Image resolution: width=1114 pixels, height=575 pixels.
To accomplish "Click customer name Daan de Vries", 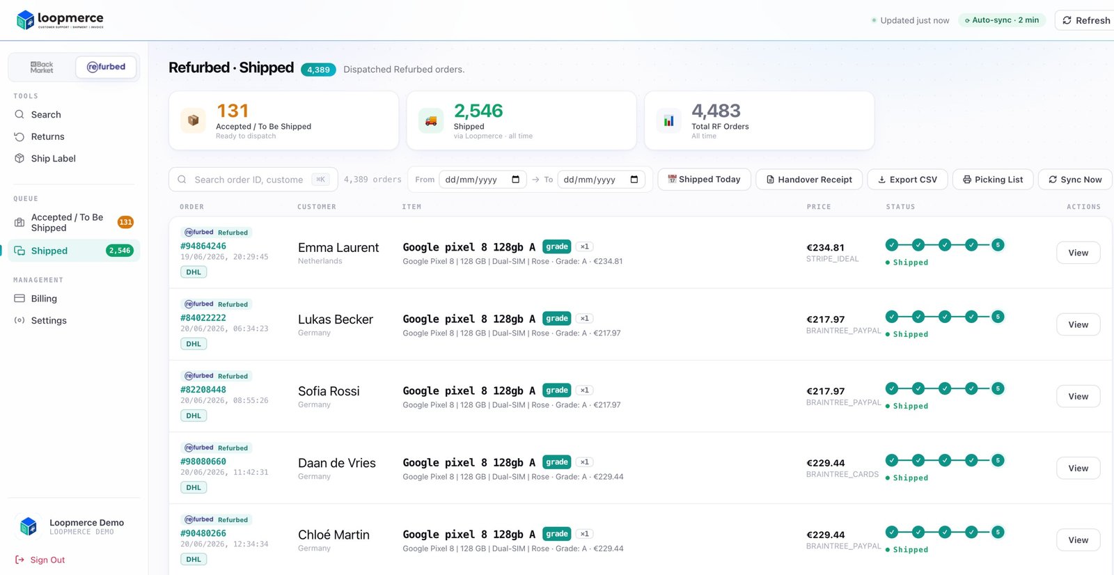I will pos(337,463).
